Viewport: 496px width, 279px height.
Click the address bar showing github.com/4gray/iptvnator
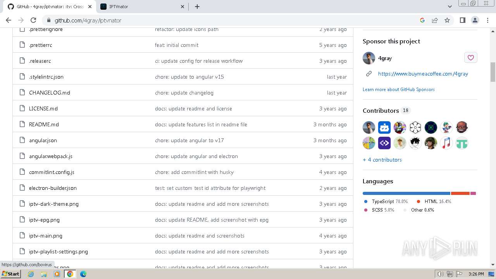tap(232, 20)
